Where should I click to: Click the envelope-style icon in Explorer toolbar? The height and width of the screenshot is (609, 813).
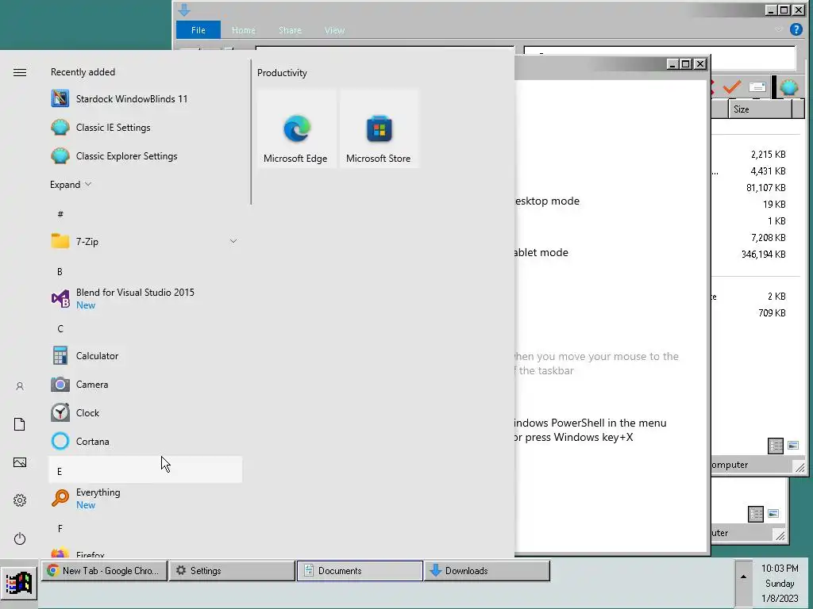757,87
